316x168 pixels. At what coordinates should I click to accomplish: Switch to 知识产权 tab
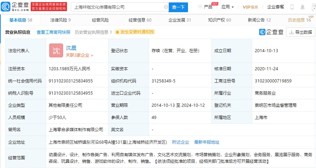tap(219, 20)
